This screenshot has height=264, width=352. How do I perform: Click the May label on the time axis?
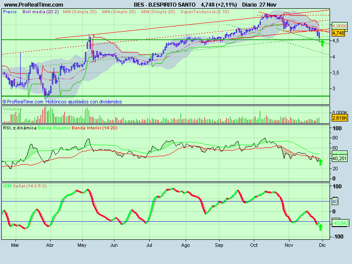[82, 245]
